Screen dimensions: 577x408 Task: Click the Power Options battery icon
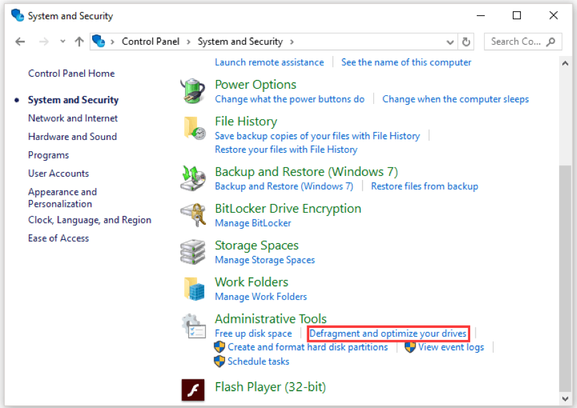193,91
